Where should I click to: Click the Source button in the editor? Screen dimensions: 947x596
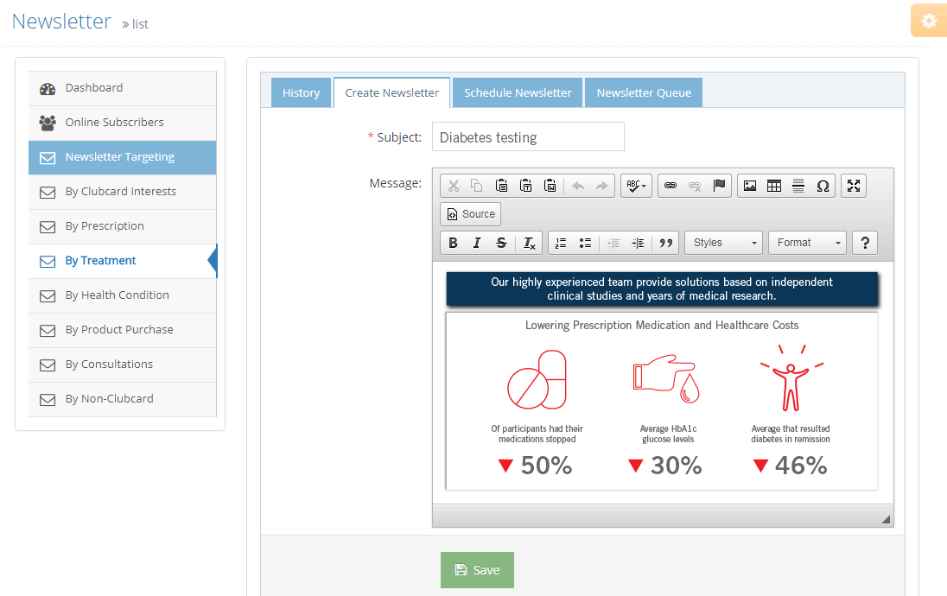(x=471, y=214)
